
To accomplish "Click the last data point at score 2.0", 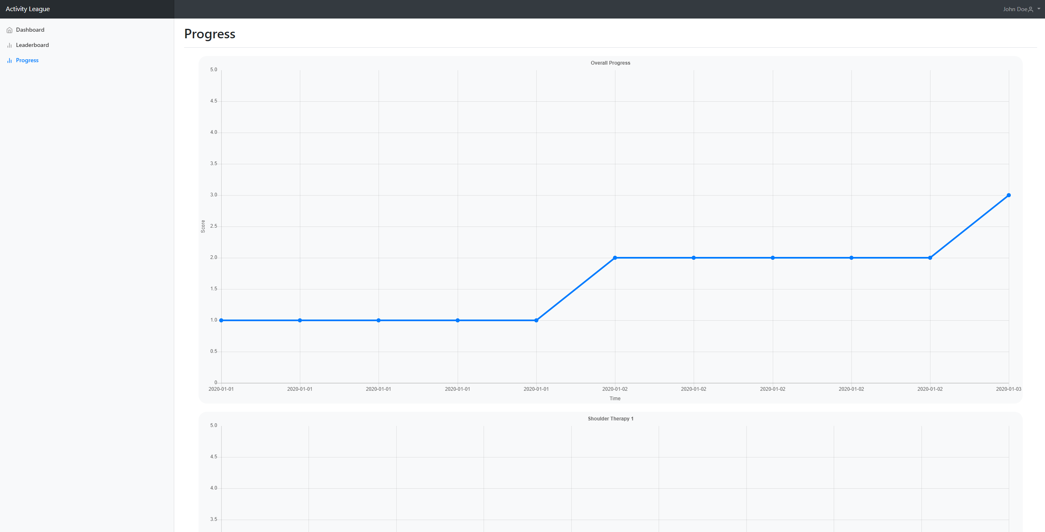I will 930,258.
